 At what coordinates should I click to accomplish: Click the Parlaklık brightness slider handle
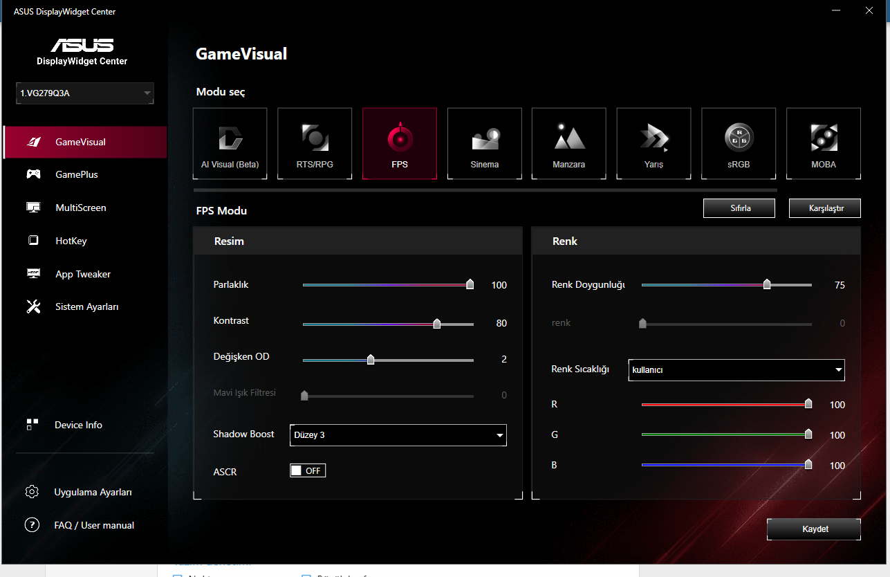tap(470, 284)
